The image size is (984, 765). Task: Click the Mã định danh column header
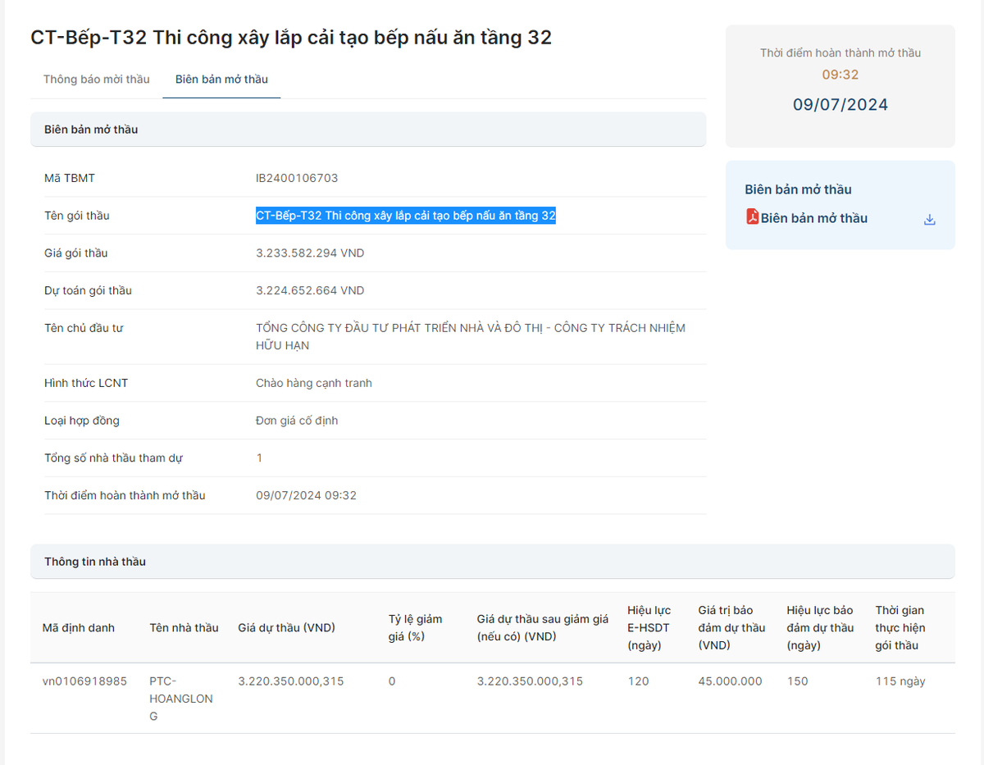[79, 628]
